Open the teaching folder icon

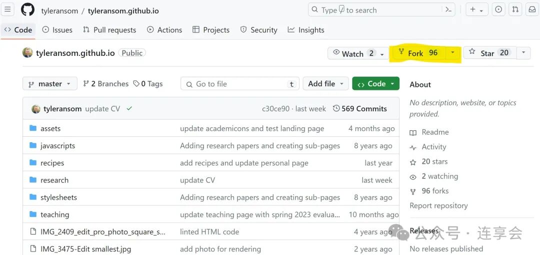click(33, 214)
